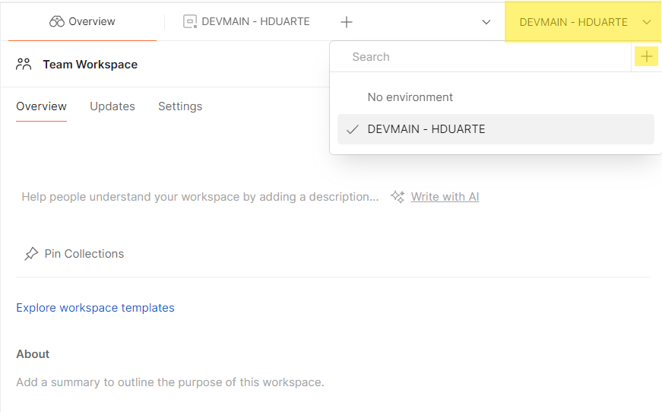
Task: Open Explore workspace templates link
Action: click(96, 308)
